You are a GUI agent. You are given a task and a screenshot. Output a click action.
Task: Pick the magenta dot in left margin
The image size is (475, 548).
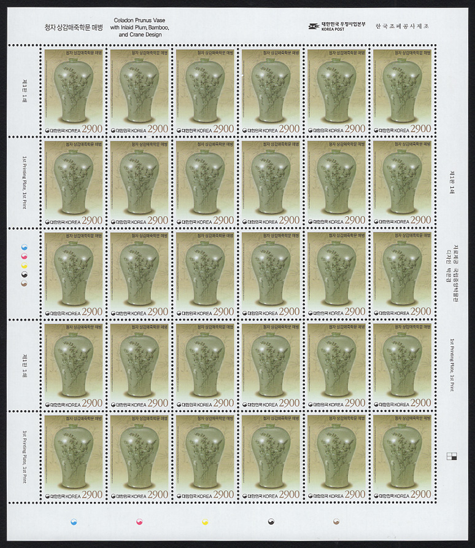25,257
